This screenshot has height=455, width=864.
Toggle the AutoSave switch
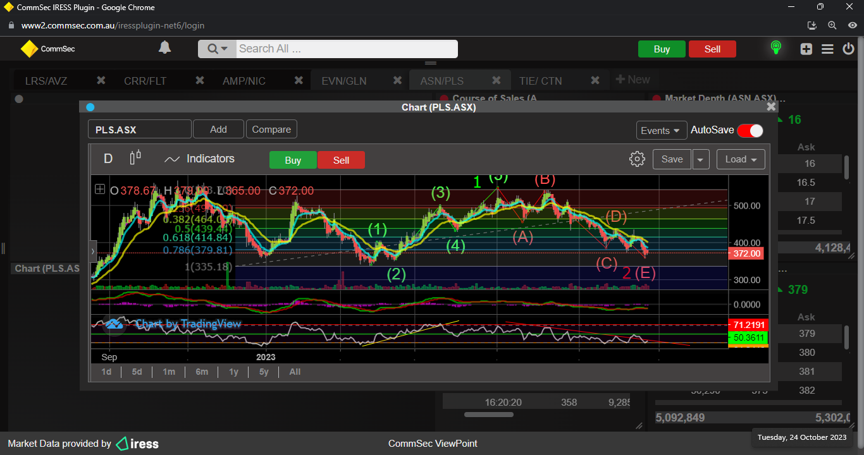coord(750,130)
